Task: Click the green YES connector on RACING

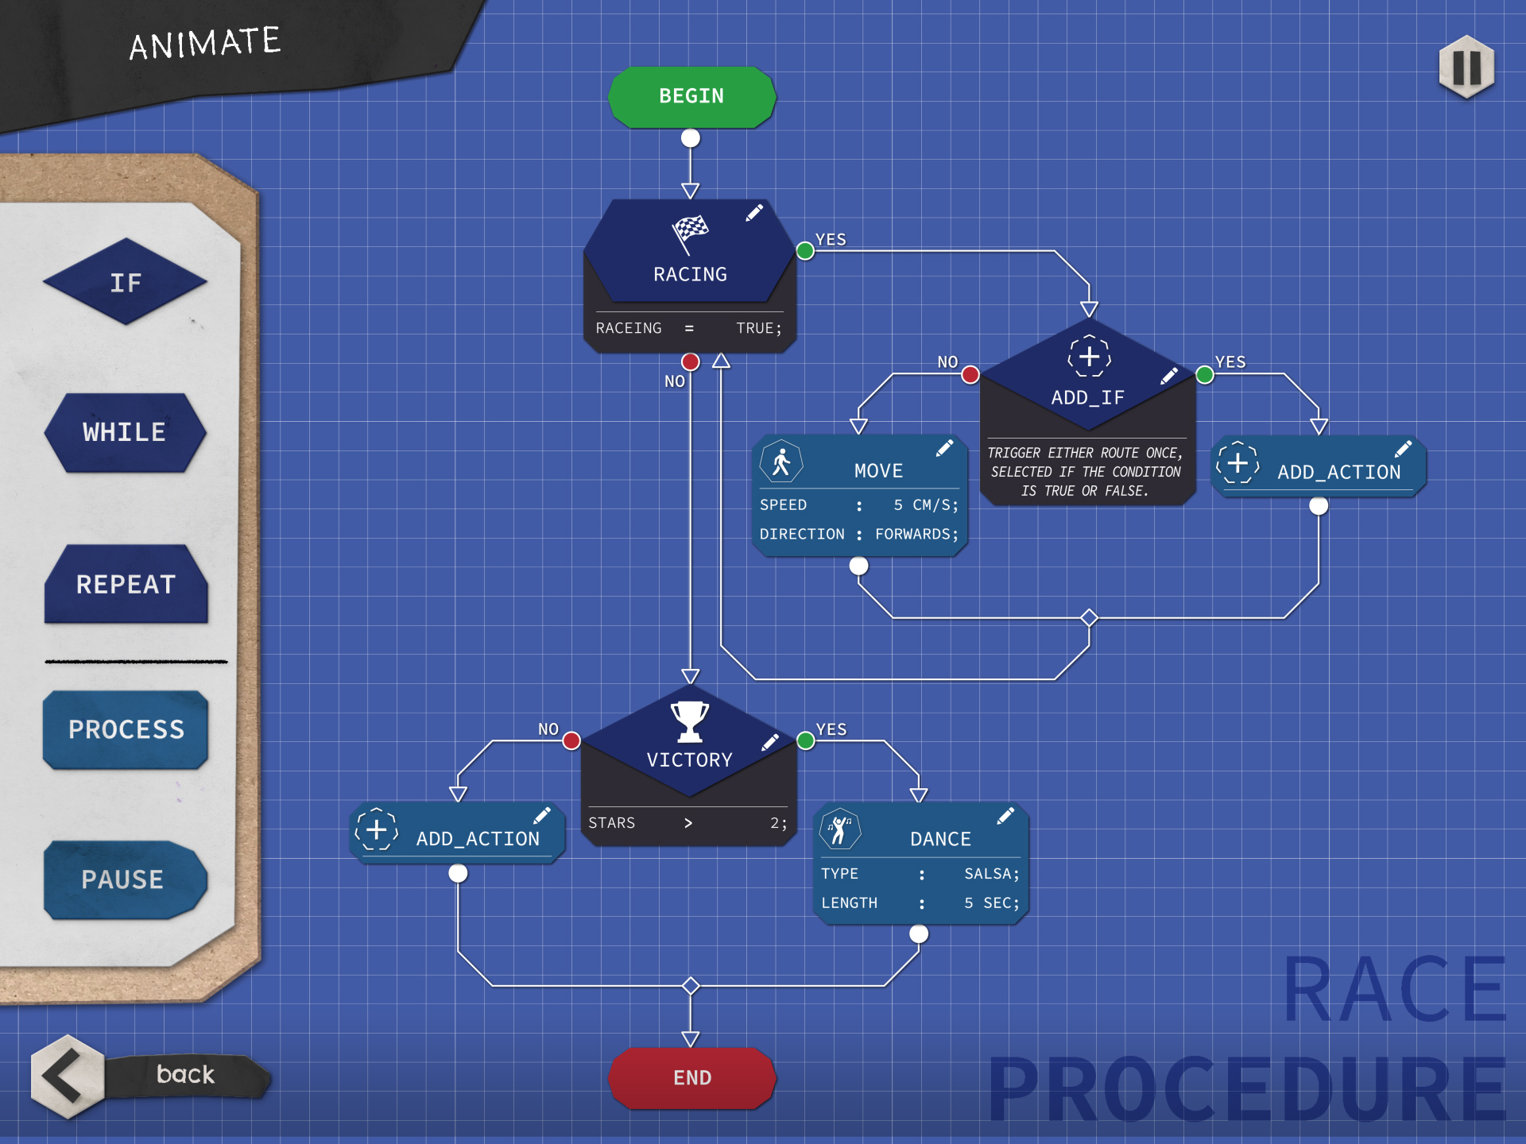Action: coord(805,251)
